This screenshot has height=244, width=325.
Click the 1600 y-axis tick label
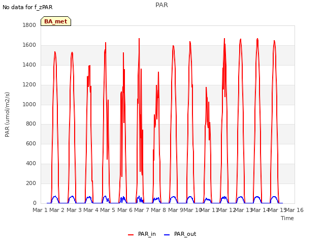[x=29, y=45]
